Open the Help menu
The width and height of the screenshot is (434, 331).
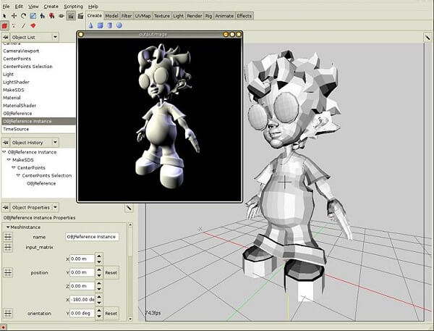pos(93,6)
